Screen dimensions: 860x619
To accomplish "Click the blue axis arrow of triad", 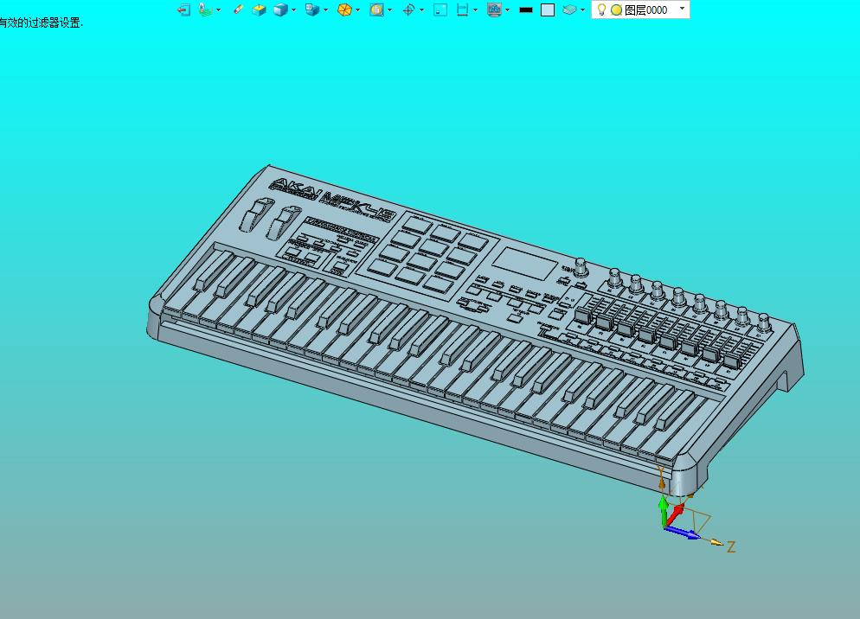I will 683,532.
